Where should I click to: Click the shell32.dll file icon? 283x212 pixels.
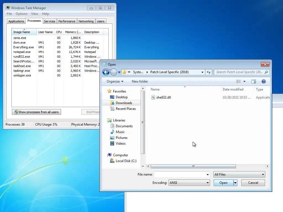(153, 97)
